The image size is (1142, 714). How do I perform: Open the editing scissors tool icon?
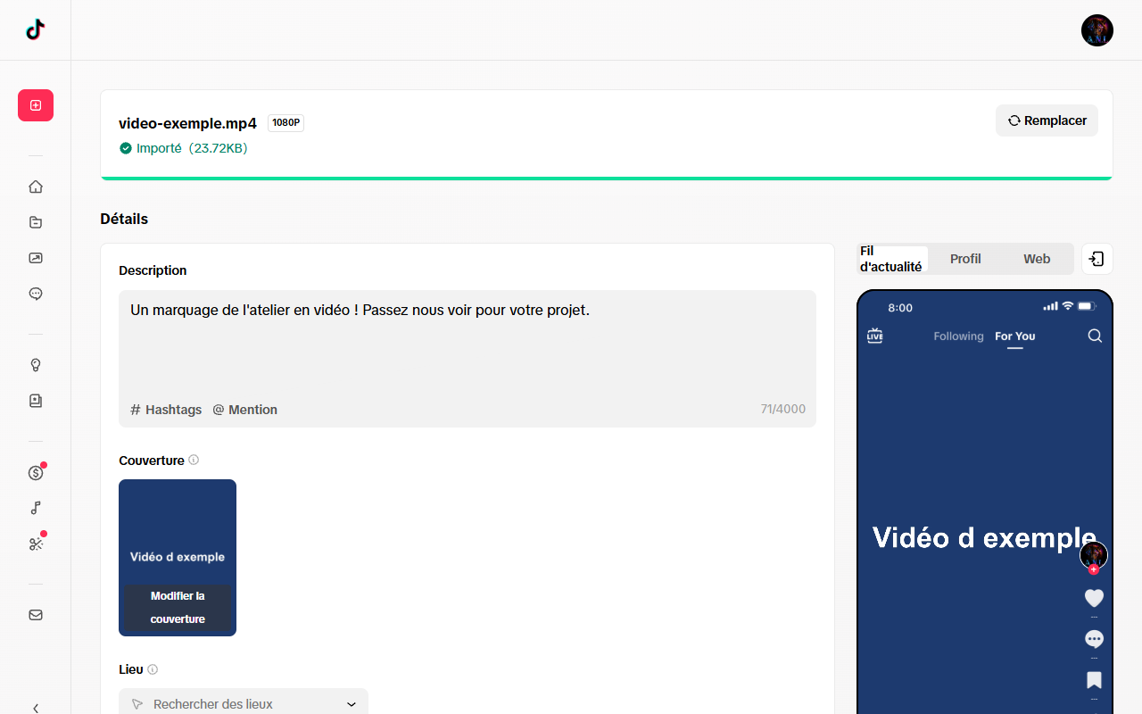36,544
